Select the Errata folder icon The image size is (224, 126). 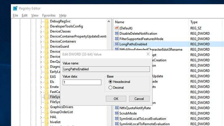(47, 87)
